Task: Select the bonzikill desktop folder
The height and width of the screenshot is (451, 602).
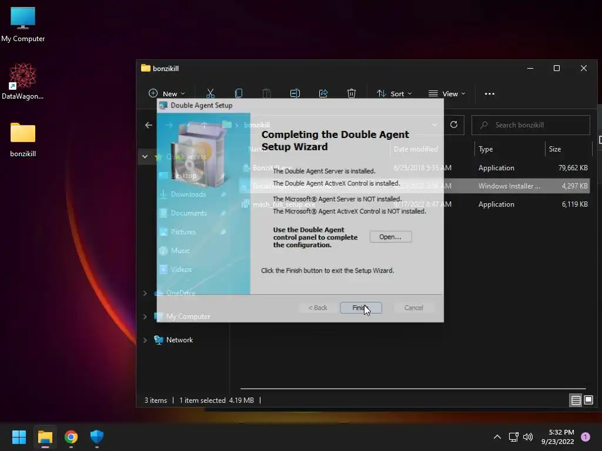Action: pos(23,140)
